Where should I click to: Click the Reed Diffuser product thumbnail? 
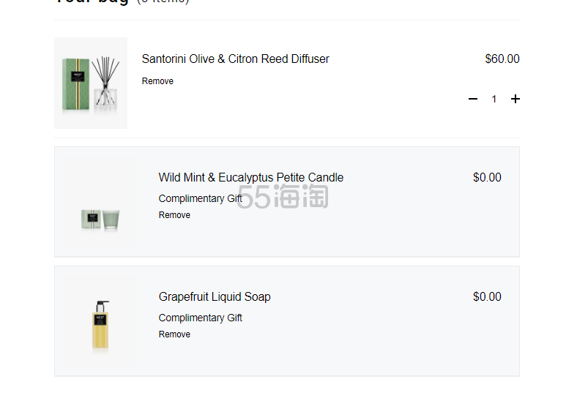[91, 83]
